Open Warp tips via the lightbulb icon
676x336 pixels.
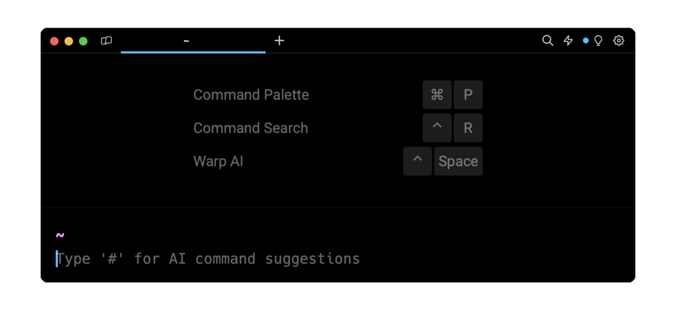pyautogui.click(x=598, y=41)
